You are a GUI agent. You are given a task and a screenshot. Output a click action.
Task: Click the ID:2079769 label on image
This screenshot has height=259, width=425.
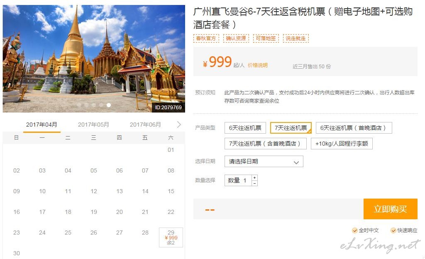tap(169, 108)
